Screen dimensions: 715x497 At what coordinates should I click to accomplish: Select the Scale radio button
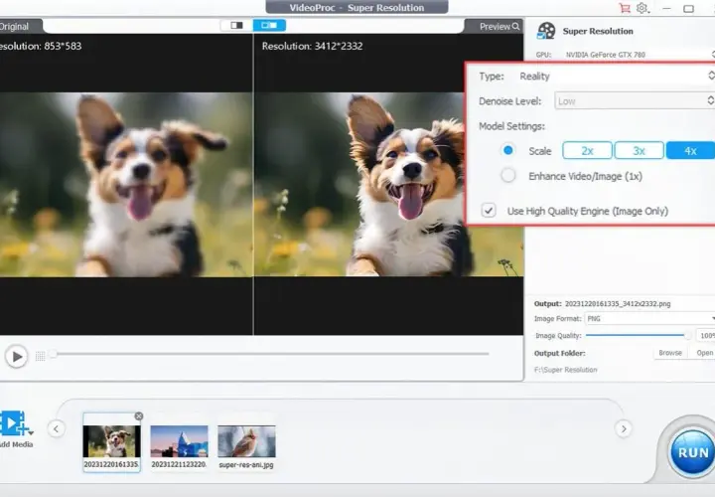pyautogui.click(x=508, y=150)
